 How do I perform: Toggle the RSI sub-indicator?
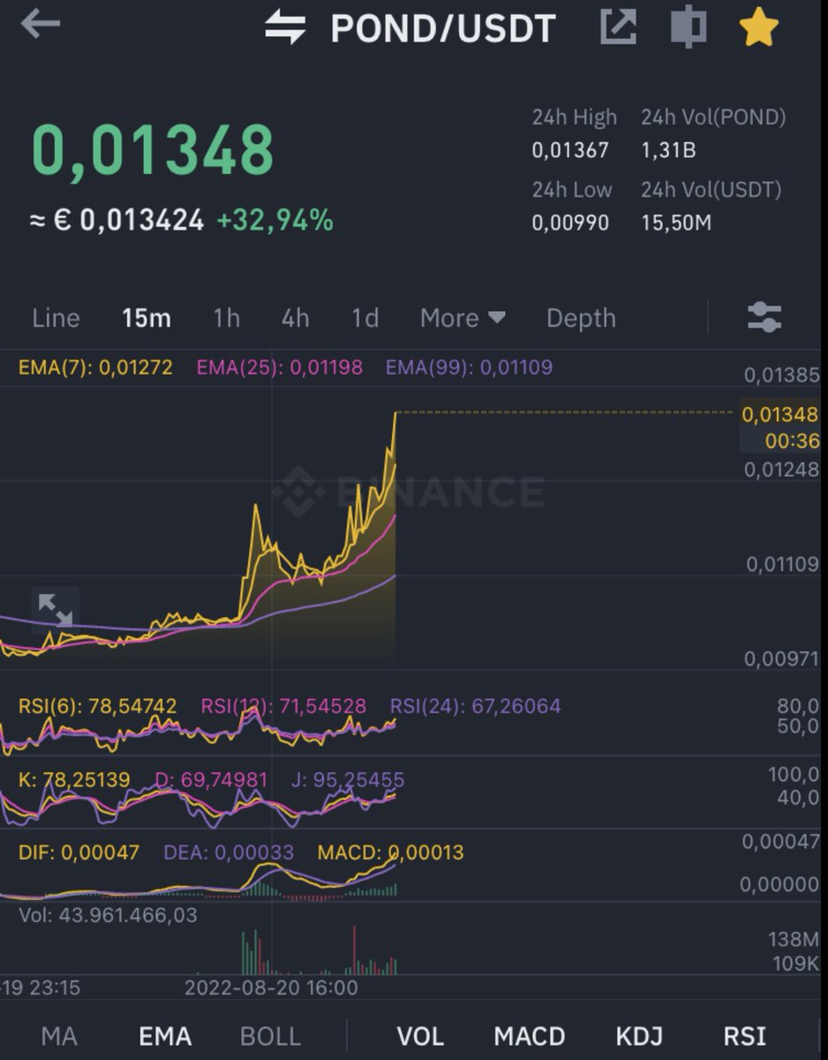(744, 1036)
